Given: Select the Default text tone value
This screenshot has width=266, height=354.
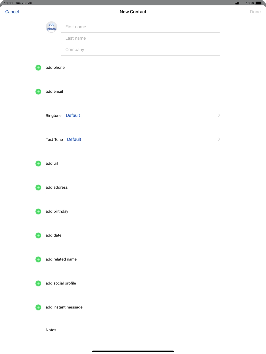Looking at the screenshot, I should 74,139.
